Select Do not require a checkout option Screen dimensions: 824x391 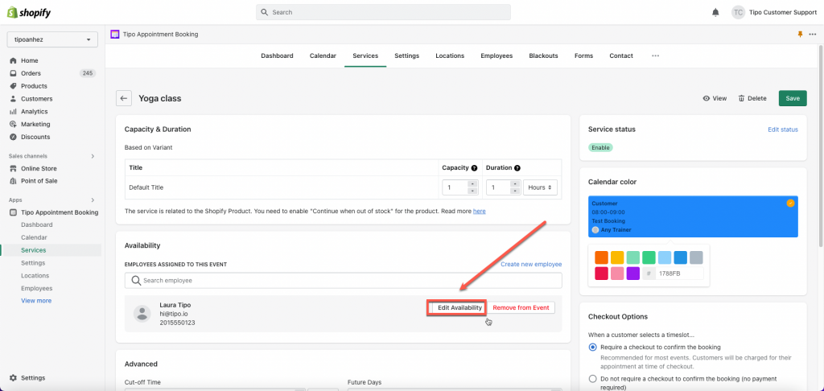coord(593,378)
